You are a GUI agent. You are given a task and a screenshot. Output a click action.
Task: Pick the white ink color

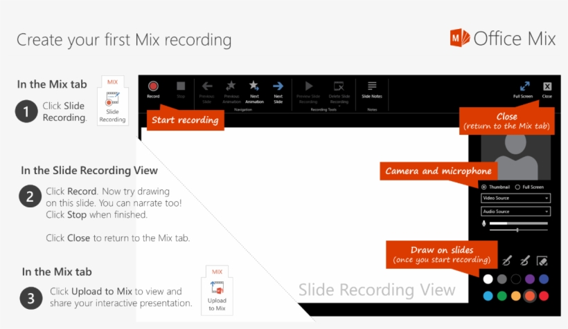point(488,279)
